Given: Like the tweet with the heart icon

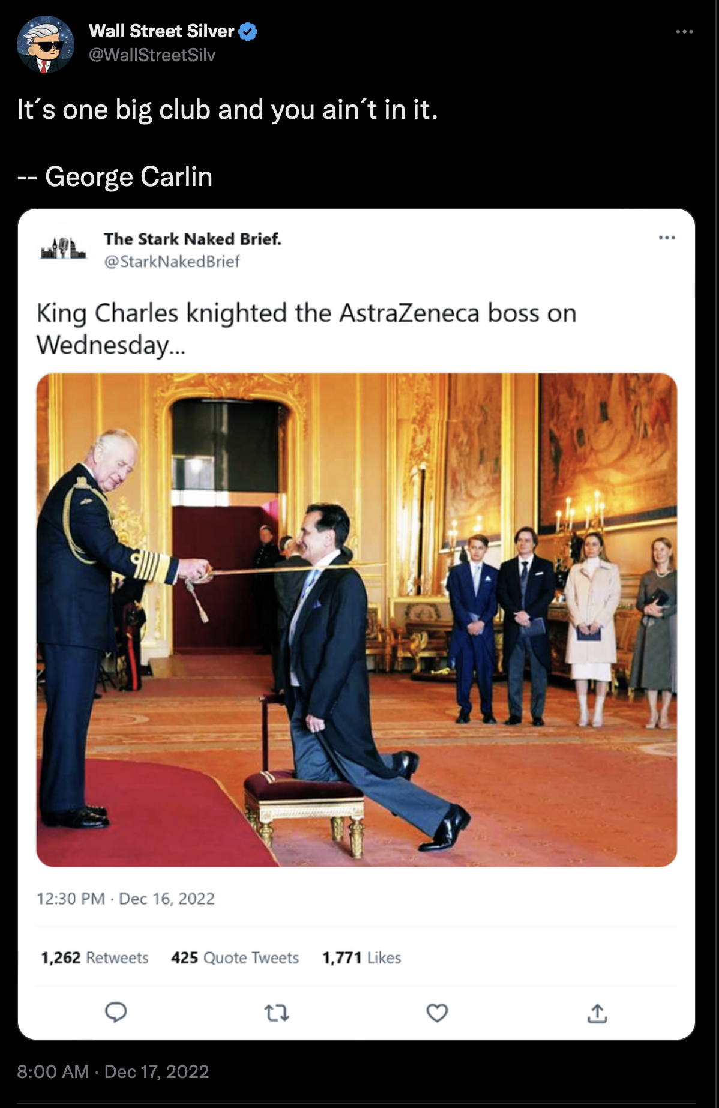Looking at the screenshot, I should [x=437, y=1013].
